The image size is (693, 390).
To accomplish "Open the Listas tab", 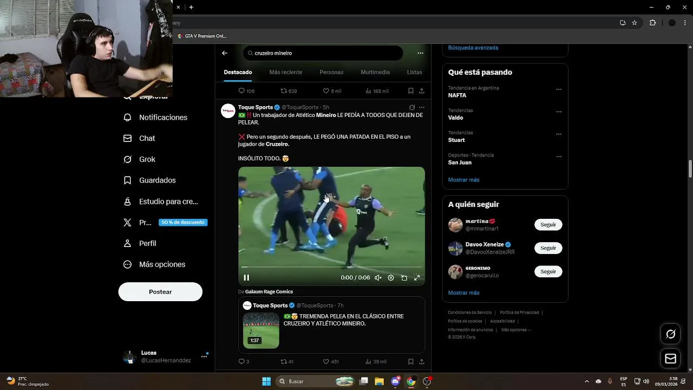I will click(x=414, y=72).
